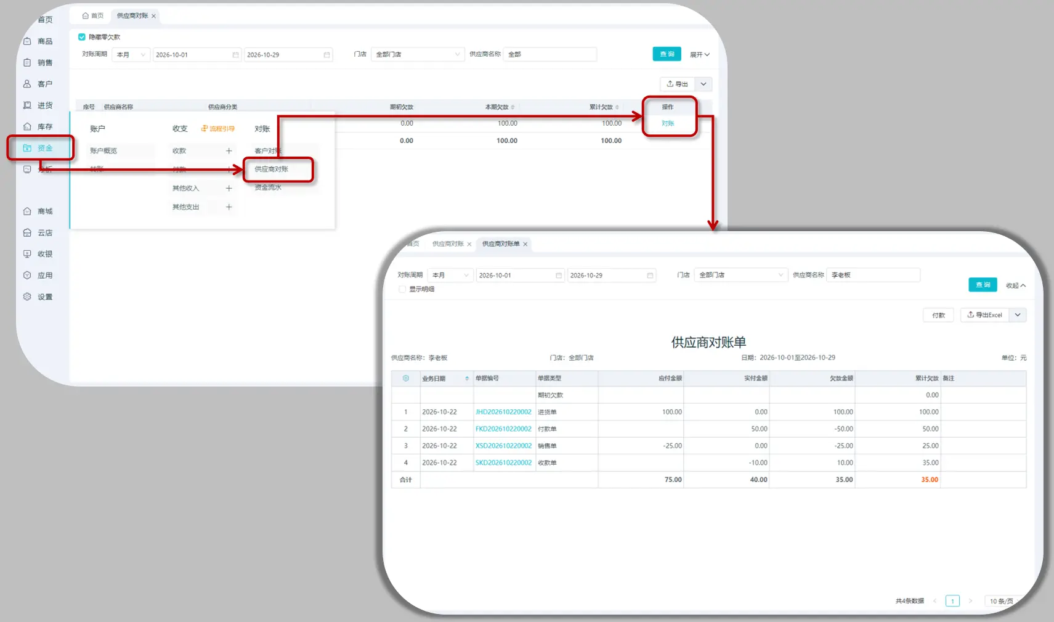Select 资金 in the left sidebar
The height and width of the screenshot is (622, 1054).
click(39, 148)
